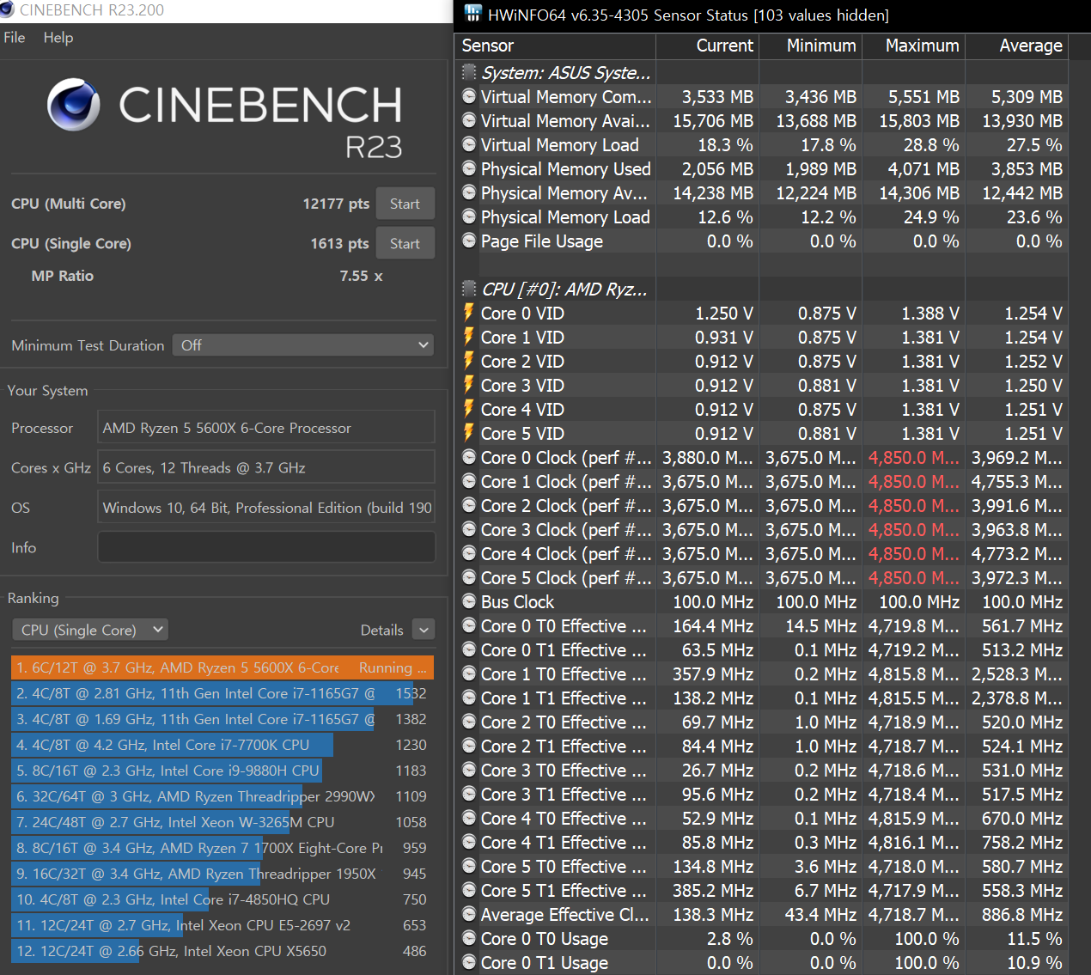Expand the Details arrow button in Ranking
Image resolution: width=1091 pixels, height=975 pixels.
[424, 630]
